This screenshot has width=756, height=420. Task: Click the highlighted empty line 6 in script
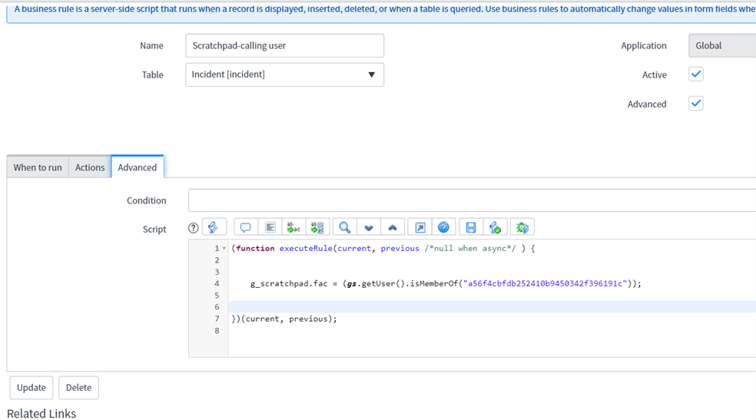[492, 307]
